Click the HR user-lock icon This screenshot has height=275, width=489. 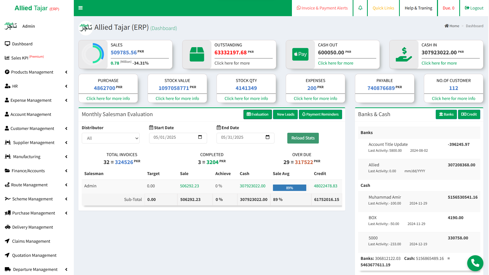tap(7, 86)
